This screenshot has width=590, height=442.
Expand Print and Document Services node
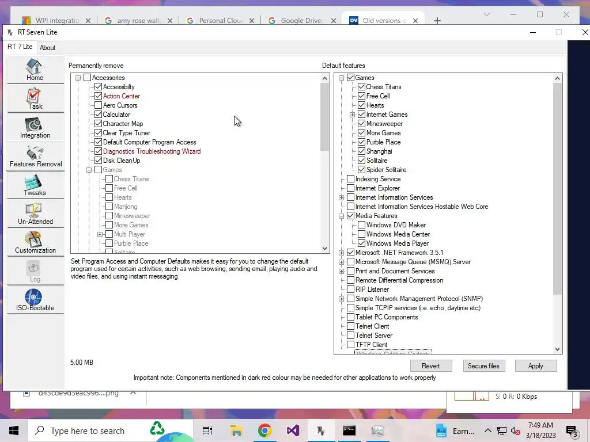pyautogui.click(x=341, y=272)
